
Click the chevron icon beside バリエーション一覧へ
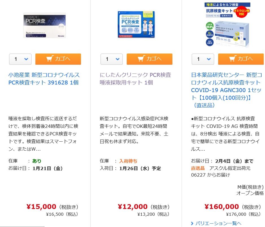click(192, 223)
